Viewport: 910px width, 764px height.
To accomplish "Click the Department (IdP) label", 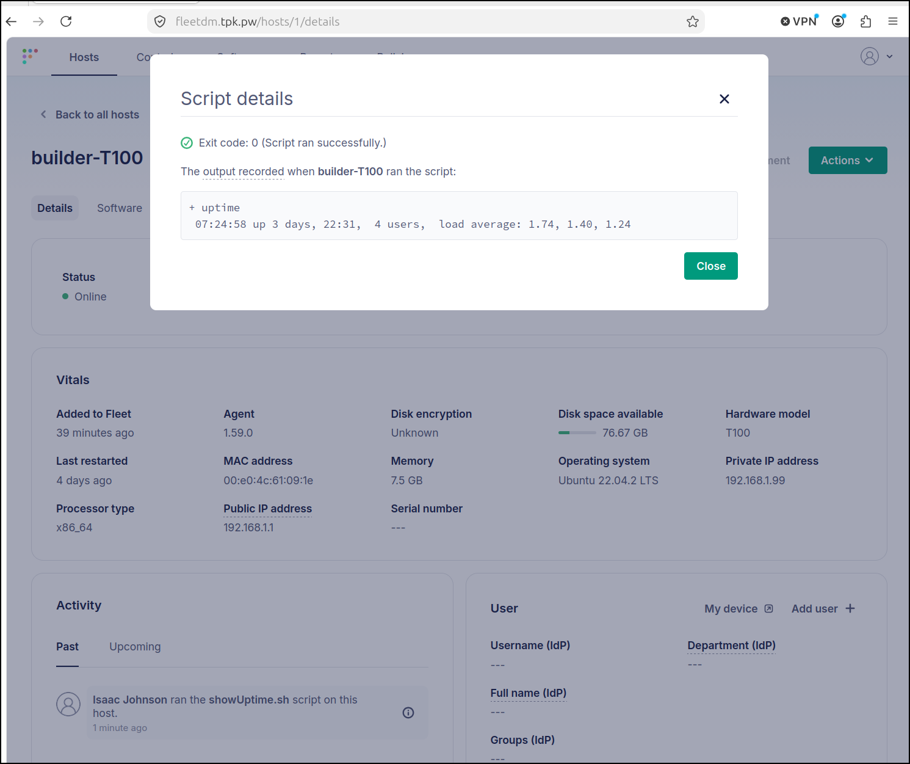I will (732, 646).
